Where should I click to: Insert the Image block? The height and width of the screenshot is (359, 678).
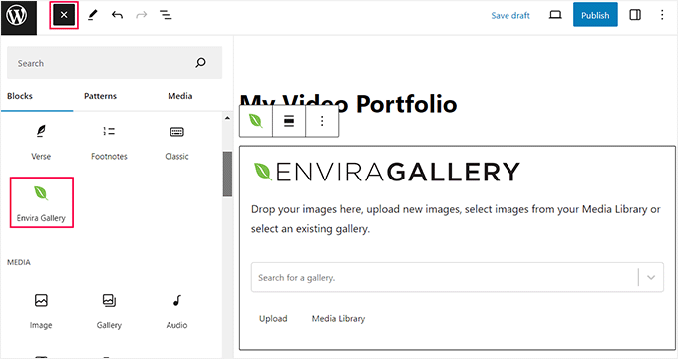coord(41,311)
